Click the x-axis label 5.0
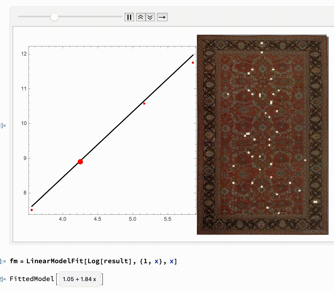334x291 pixels. click(x=132, y=219)
